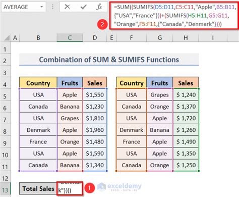239x197 pixels.
Task: Select column E header
Action: 111,38
